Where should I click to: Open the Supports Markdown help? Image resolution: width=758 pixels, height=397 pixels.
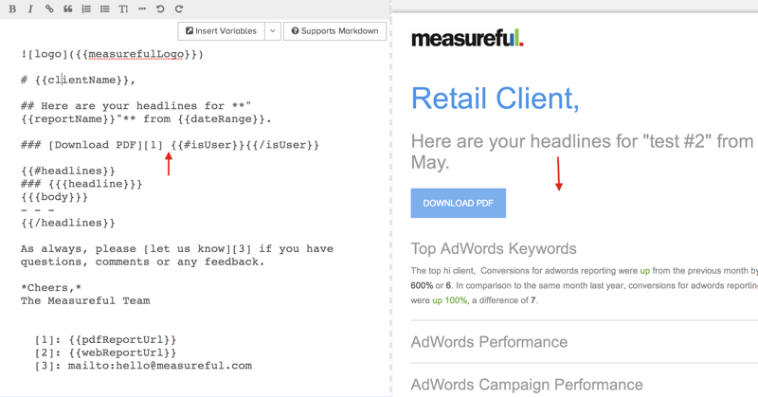[334, 31]
